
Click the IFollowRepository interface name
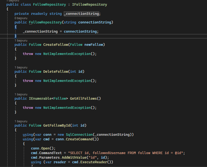coord(90,5)
